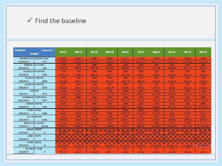222x166 pixels.
Task: Select the #2 STREET LIGHT row label
Action: (34, 149)
